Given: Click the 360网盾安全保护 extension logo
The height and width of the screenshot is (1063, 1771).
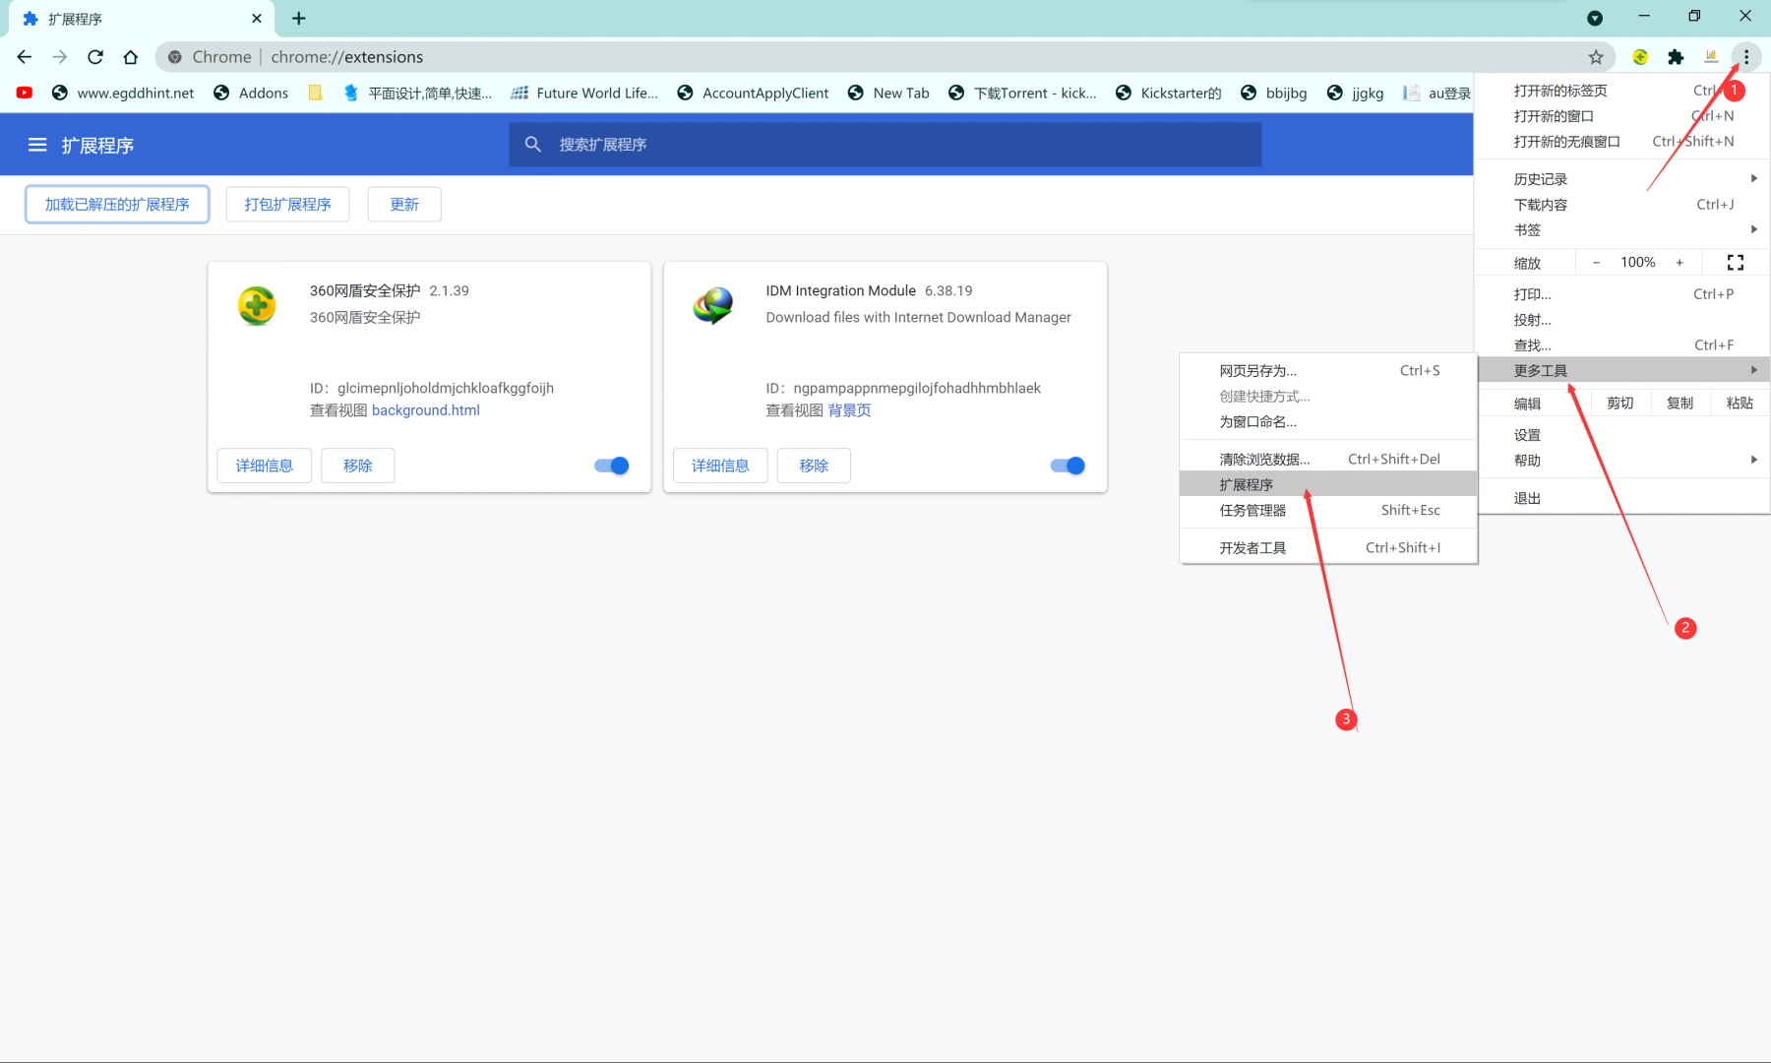Looking at the screenshot, I should [x=257, y=305].
